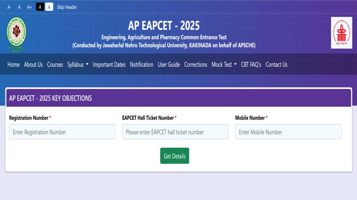The width and height of the screenshot is (357, 200).
Task: Open the Home menu item
Action: tap(13, 64)
